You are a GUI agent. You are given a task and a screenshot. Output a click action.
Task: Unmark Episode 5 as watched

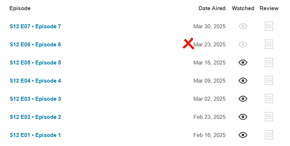243,62
